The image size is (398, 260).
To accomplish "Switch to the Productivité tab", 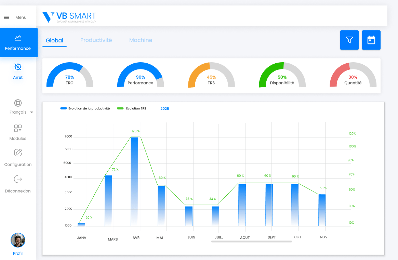I will pyautogui.click(x=96, y=40).
